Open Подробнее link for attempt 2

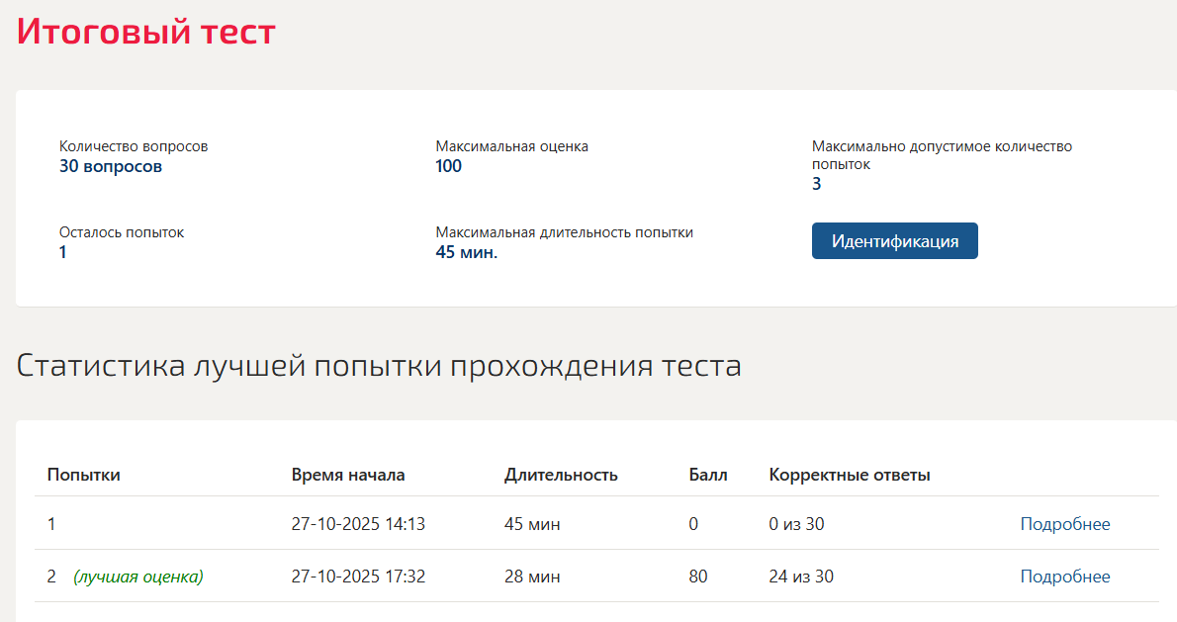(x=1064, y=577)
